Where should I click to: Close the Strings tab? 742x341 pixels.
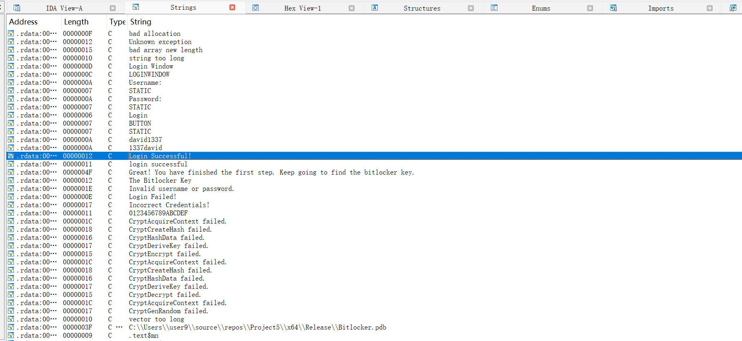[232, 8]
